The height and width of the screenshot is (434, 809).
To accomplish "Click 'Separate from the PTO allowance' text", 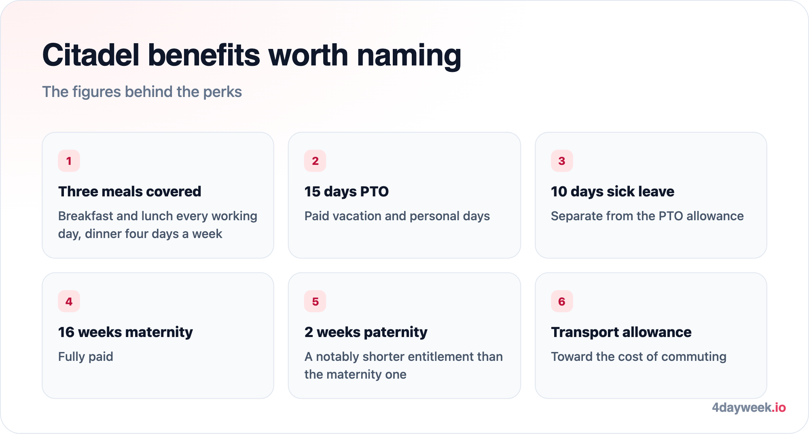I will pyautogui.click(x=647, y=216).
